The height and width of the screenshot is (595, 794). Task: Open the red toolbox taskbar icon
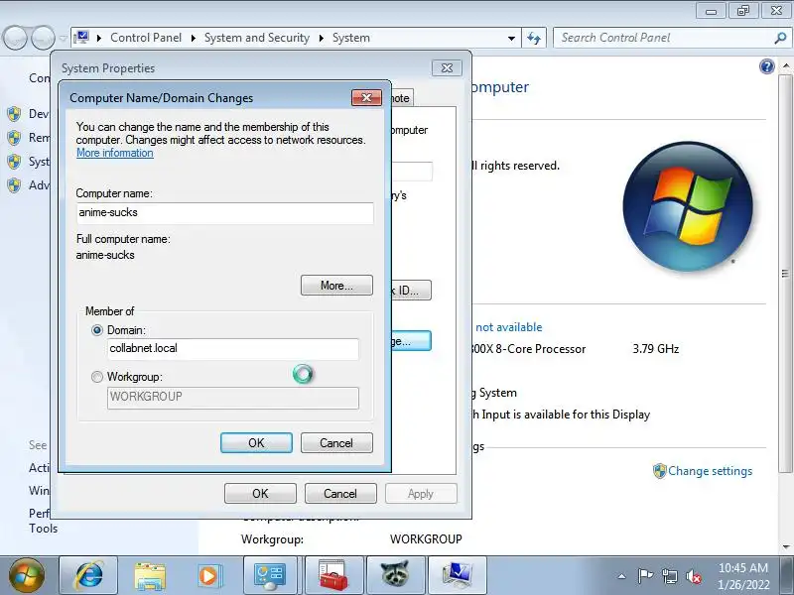pos(333,575)
